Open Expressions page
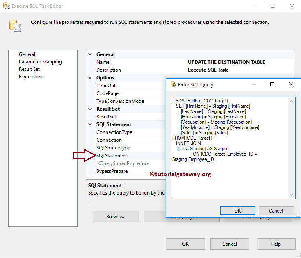 (31, 77)
